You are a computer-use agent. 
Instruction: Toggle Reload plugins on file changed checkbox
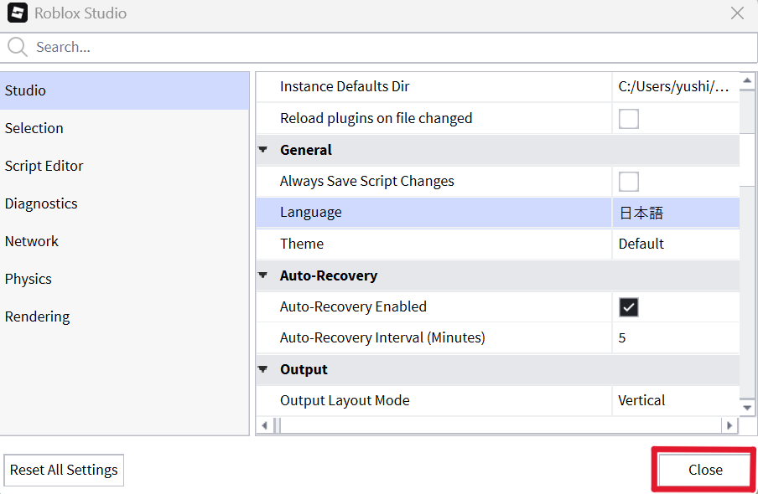[x=628, y=119]
